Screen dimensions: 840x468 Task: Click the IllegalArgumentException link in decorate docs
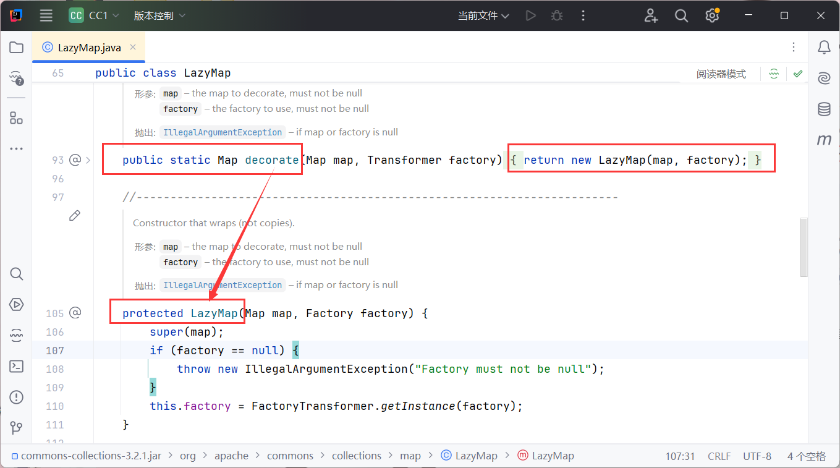(223, 132)
